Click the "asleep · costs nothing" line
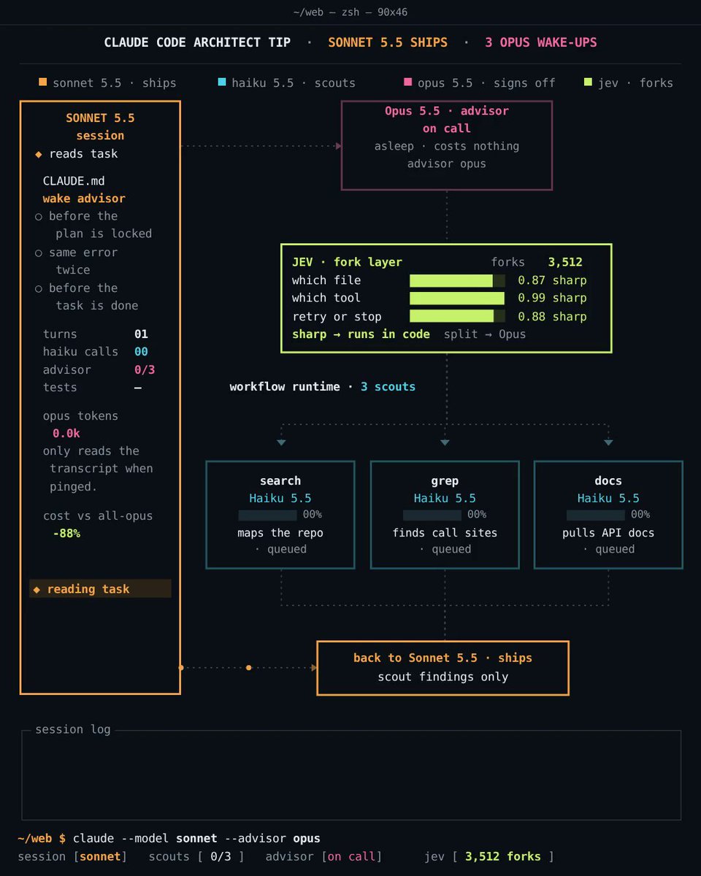This screenshot has height=876, width=701. pos(447,146)
